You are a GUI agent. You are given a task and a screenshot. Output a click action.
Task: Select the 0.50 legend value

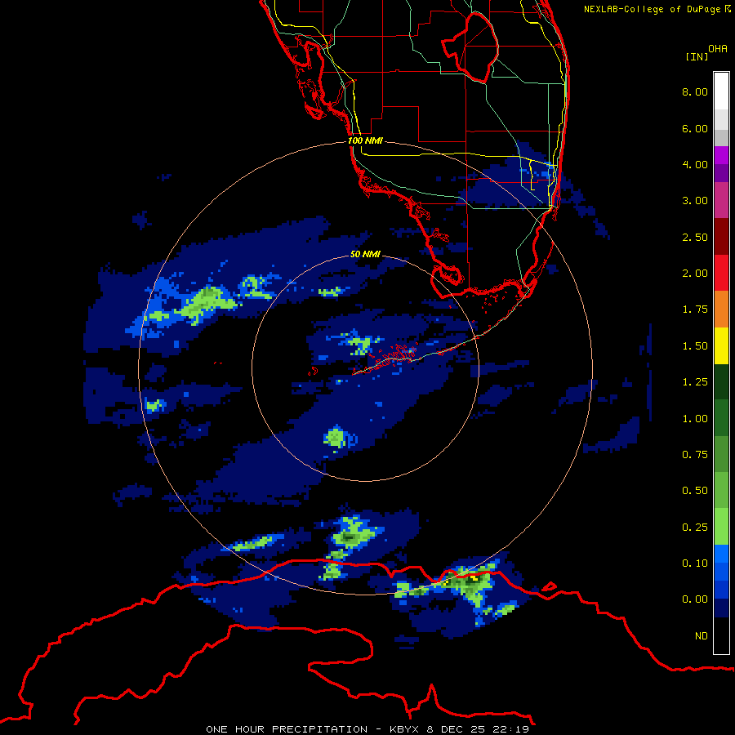tap(695, 491)
